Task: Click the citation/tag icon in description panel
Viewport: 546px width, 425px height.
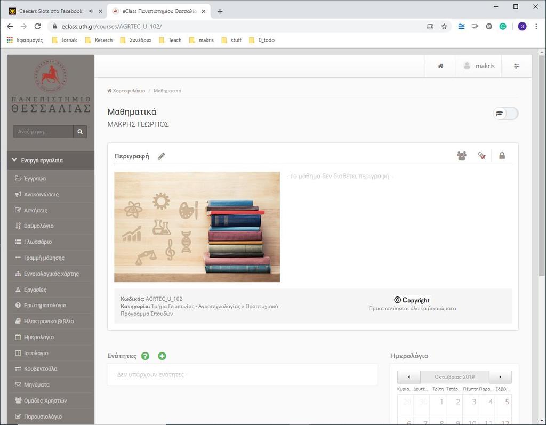Action: click(482, 156)
